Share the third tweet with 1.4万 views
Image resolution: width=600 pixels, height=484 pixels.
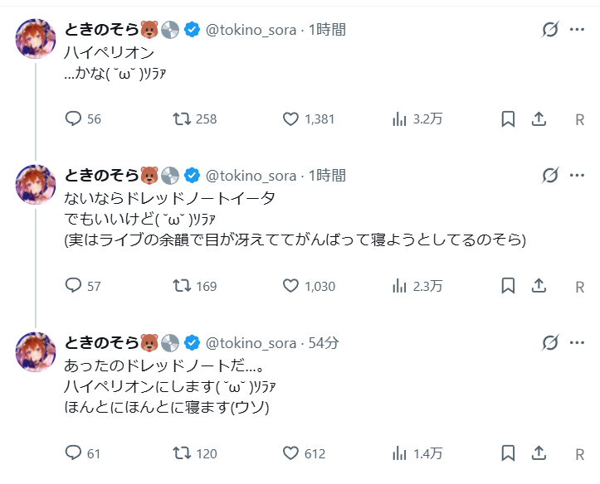click(x=539, y=453)
